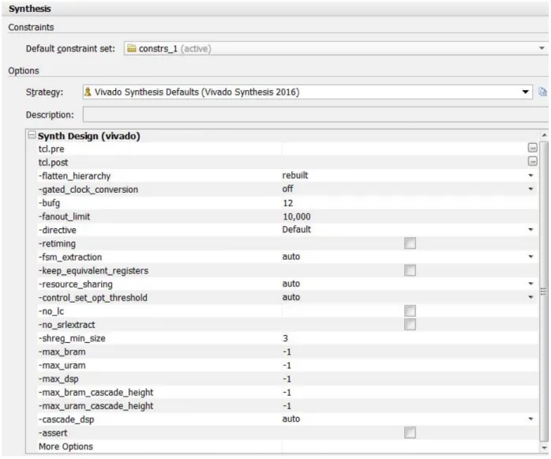This screenshot has width=551, height=459.
Task: Check the -no_lc option
Action: (410, 310)
